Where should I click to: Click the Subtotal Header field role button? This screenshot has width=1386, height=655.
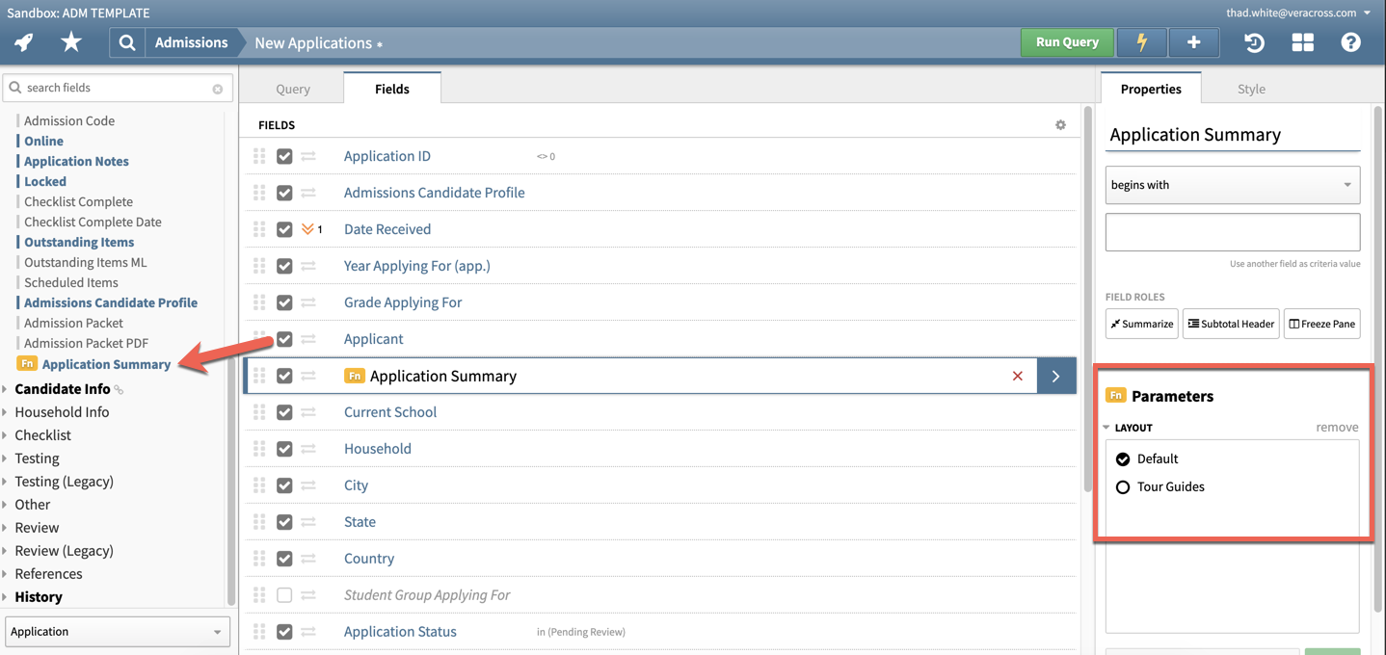click(1231, 324)
